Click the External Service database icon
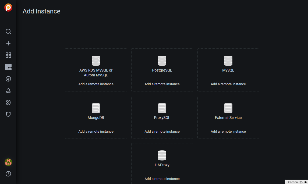This screenshot has width=308, height=184. tap(228, 108)
